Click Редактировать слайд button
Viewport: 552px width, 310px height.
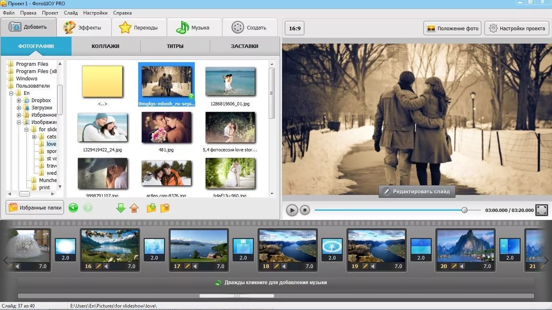click(x=417, y=191)
